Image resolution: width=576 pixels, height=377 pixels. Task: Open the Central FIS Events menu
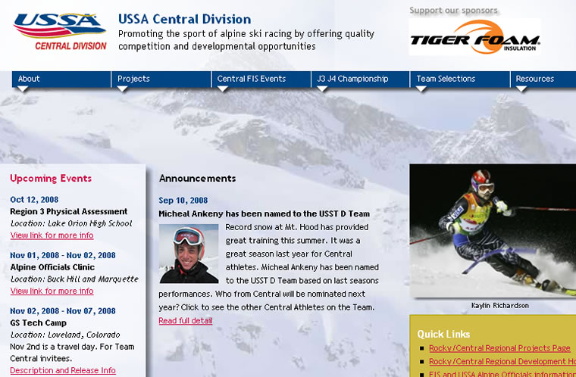[252, 79]
